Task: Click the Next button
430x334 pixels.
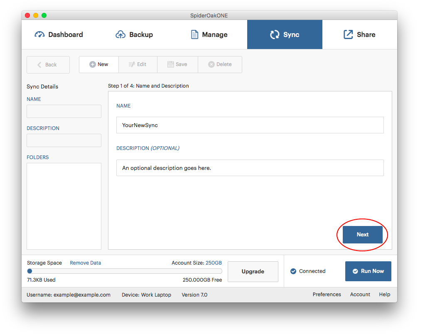Action: (362, 235)
